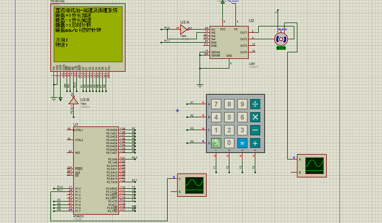Click XTAL1 pin label on U1
382x223 pixels.
point(79,130)
